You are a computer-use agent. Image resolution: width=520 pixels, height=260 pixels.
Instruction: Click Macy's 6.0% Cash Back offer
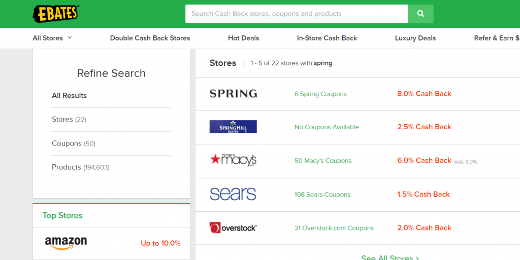424,161
